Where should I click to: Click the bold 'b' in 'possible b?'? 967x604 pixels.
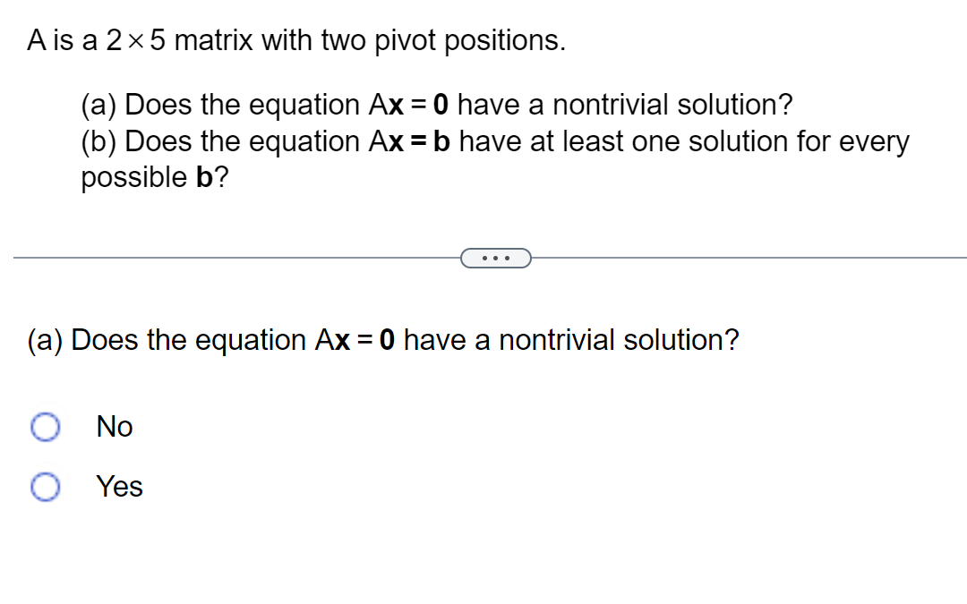pyautogui.click(x=204, y=177)
